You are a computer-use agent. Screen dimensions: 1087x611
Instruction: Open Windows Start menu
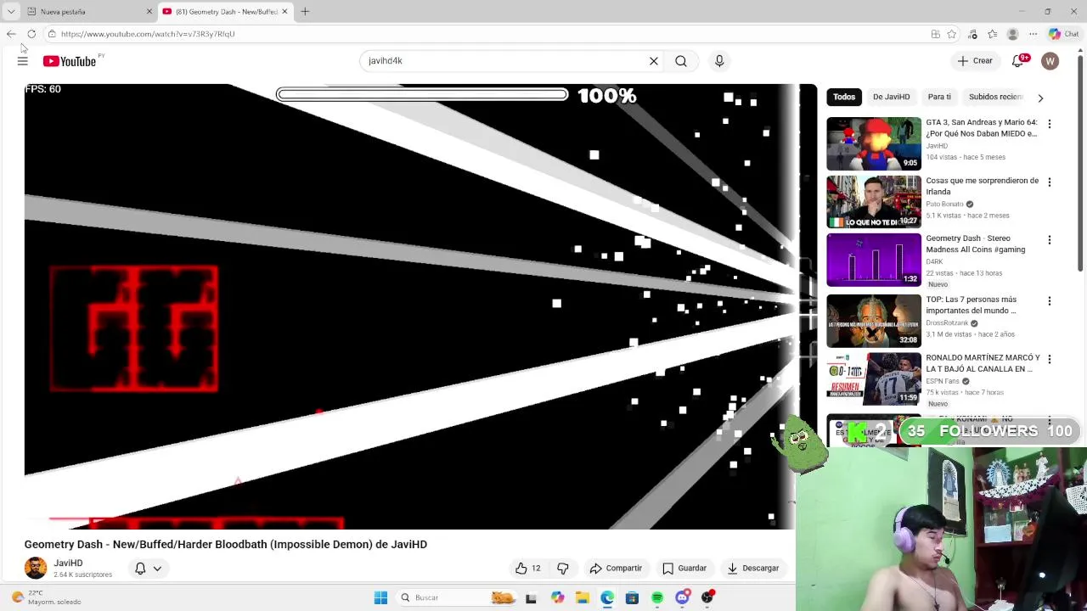point(380,597)
